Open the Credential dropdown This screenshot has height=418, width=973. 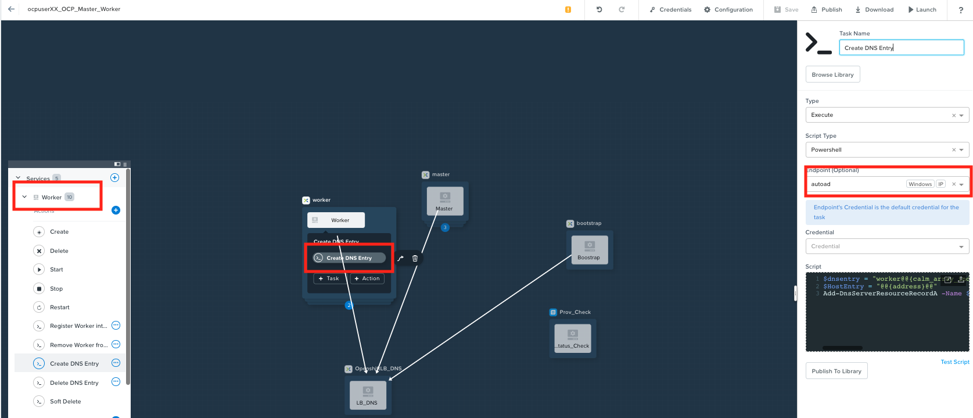coord(961,246)
